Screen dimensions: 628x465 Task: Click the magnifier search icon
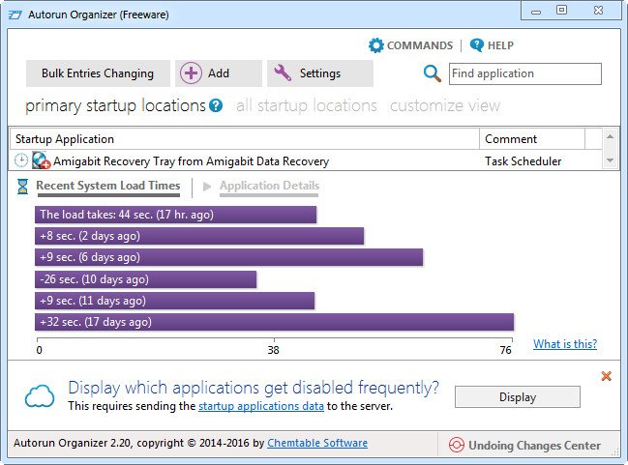pos(433,73)
